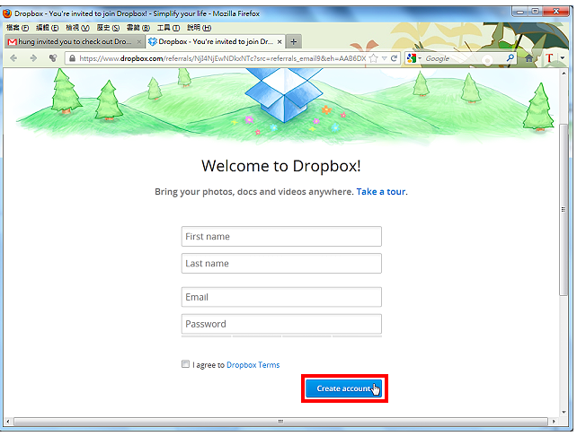
Task: Open the URL history dropdown arrow
Action: click(384, 58)
